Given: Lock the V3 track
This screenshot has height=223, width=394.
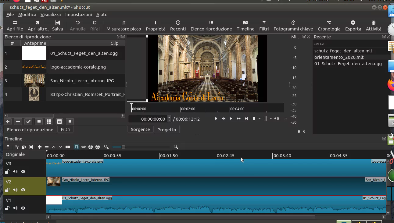Looking at the screenshot, I should pyautogui.click(x=7, y=172).
